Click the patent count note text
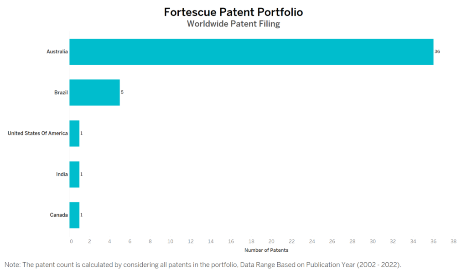The width and height of the screenshot is (467, 275). click(202, 265)
